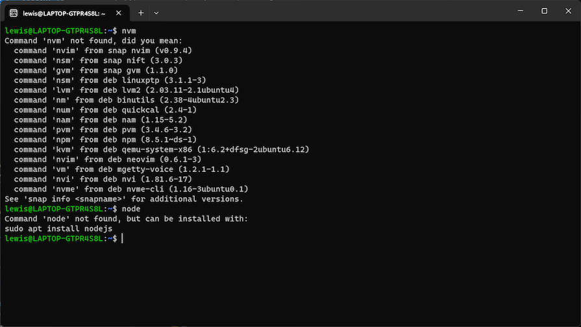Click the 'sudo apt install nodejs' line

58,229
